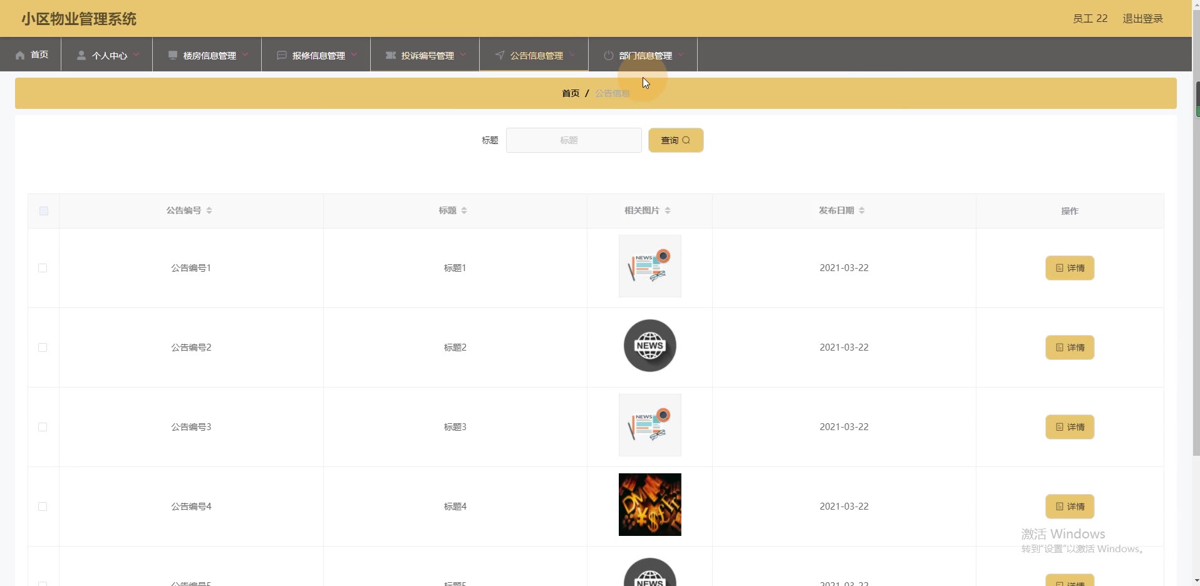
Task: Open 详情 for 公告编号1
Action: click(x=1070, y=268)
